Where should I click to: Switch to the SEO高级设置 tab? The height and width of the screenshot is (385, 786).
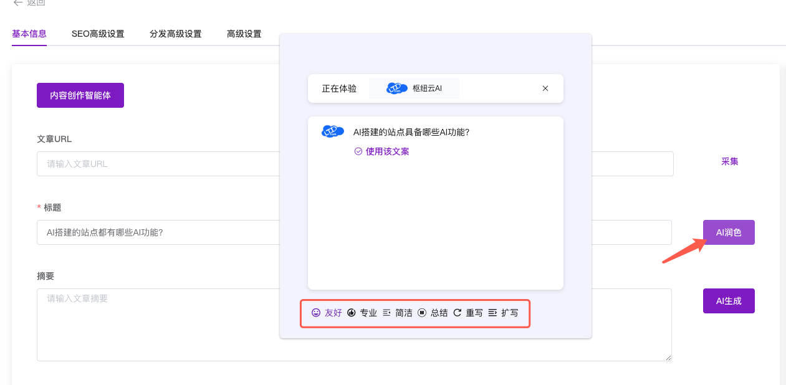click(x=98, y=34)
